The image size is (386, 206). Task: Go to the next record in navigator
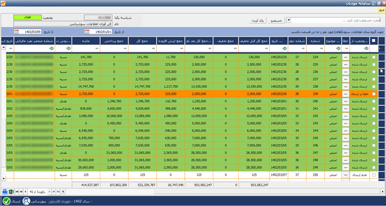pos(50,192)
